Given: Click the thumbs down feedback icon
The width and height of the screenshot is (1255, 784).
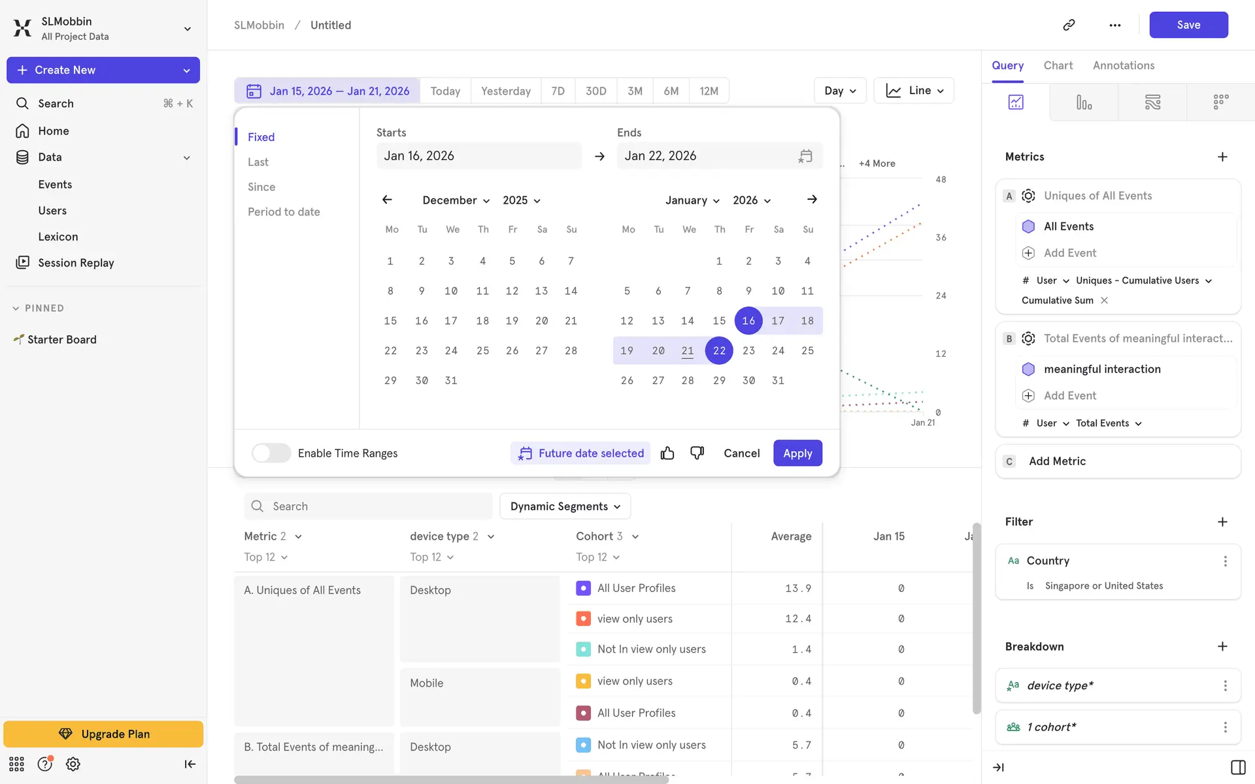Looking at the screenshot, I should pos(697,453).
